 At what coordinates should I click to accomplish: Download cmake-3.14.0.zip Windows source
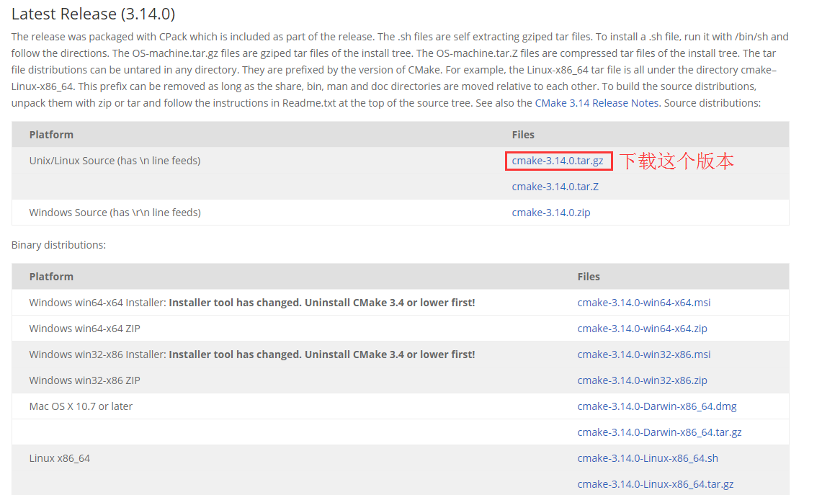[551, 213]
